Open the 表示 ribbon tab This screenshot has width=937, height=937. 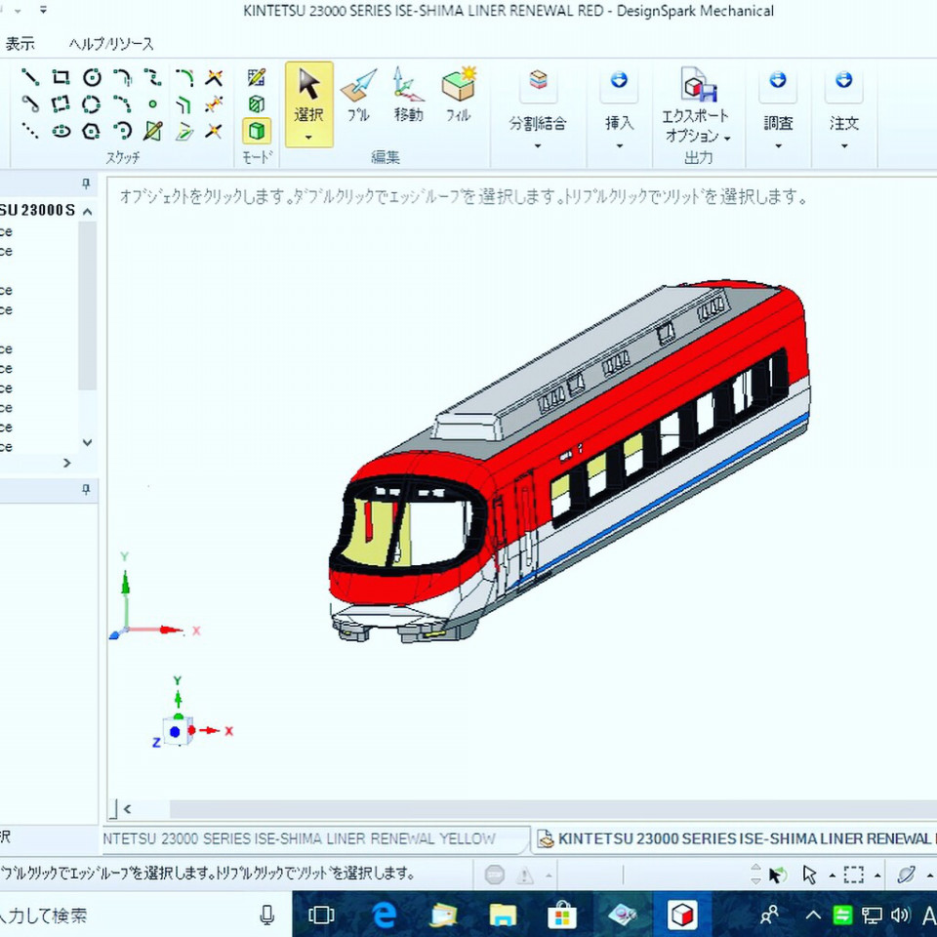coord(20,44)
